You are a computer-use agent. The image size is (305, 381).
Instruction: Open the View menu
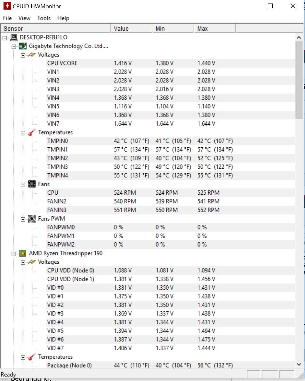click(24, 18)
